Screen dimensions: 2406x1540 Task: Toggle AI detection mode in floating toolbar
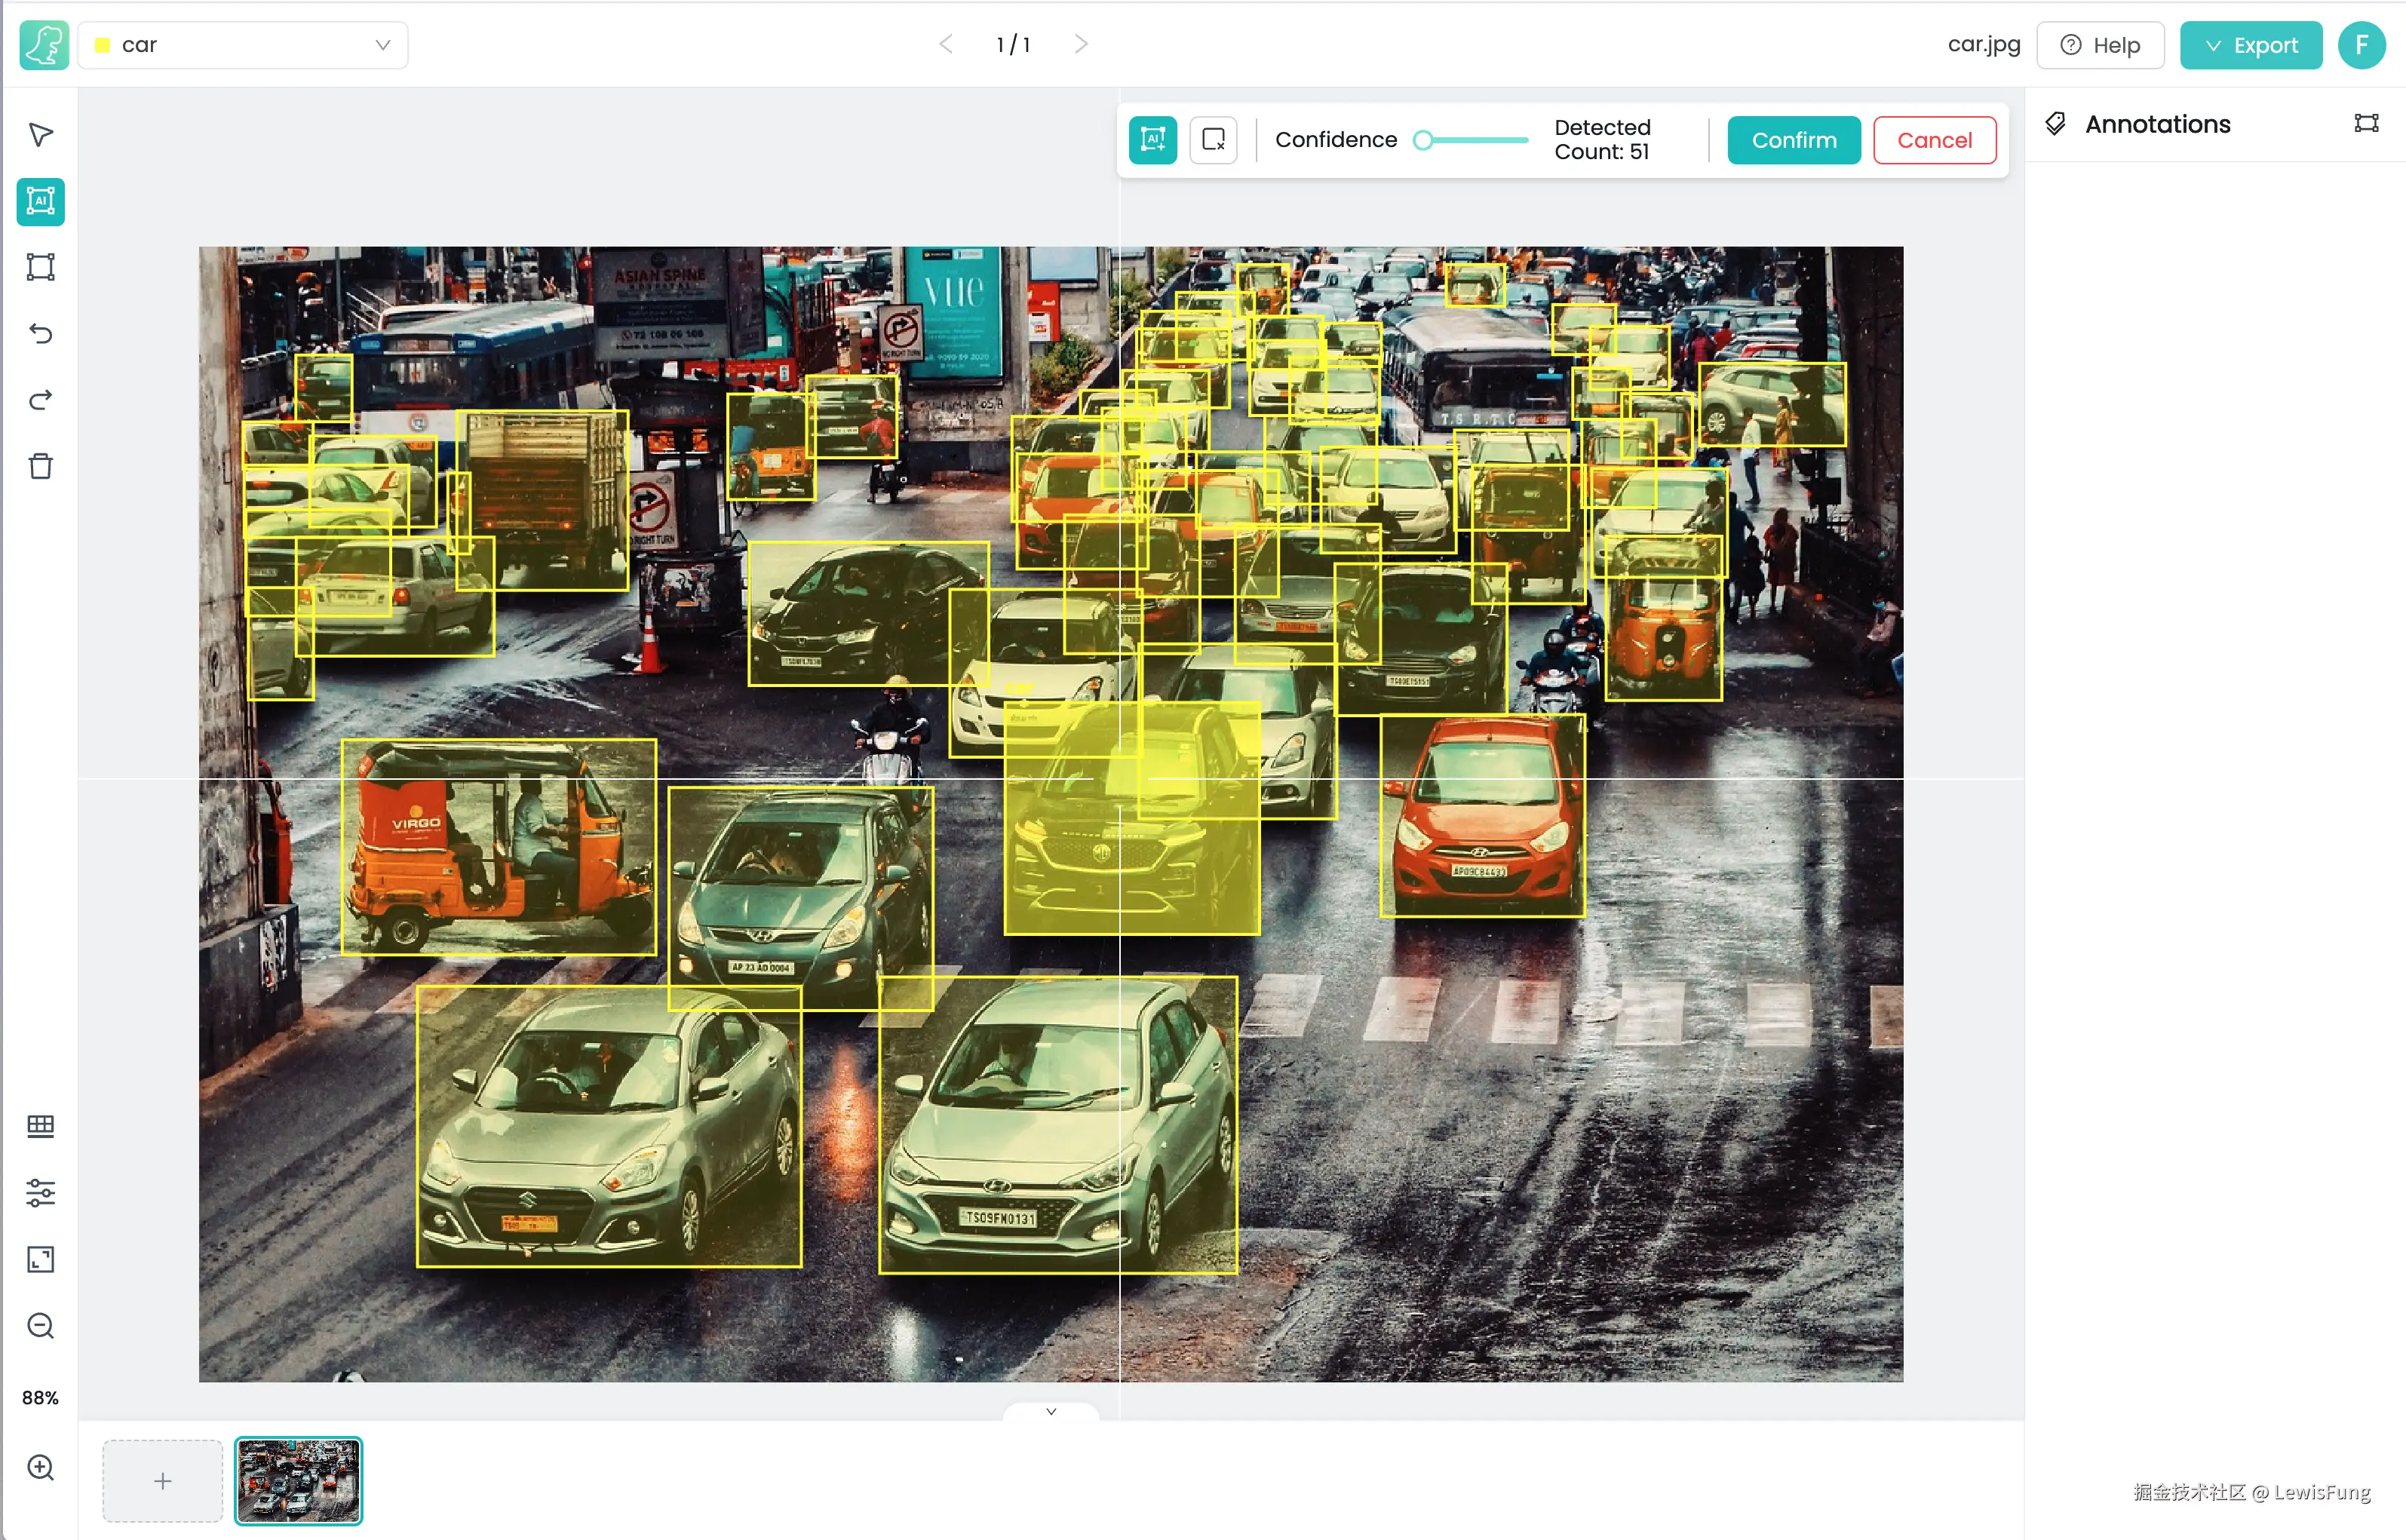pos(1152,140)
